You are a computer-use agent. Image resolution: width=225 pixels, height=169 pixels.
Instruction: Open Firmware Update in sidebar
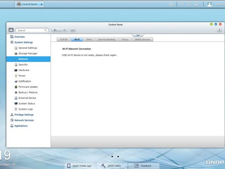[x=28, y=87]
